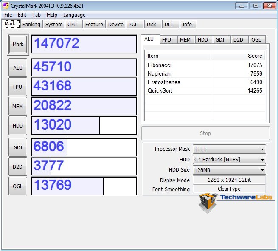Click the CrystalMark title bar app icon

tap(6, 6)
